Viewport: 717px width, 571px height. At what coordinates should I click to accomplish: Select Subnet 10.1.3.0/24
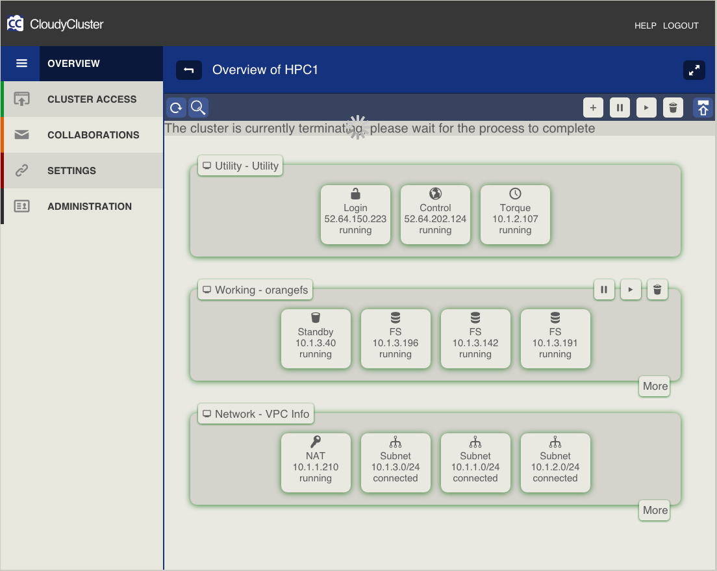[396, 462]
